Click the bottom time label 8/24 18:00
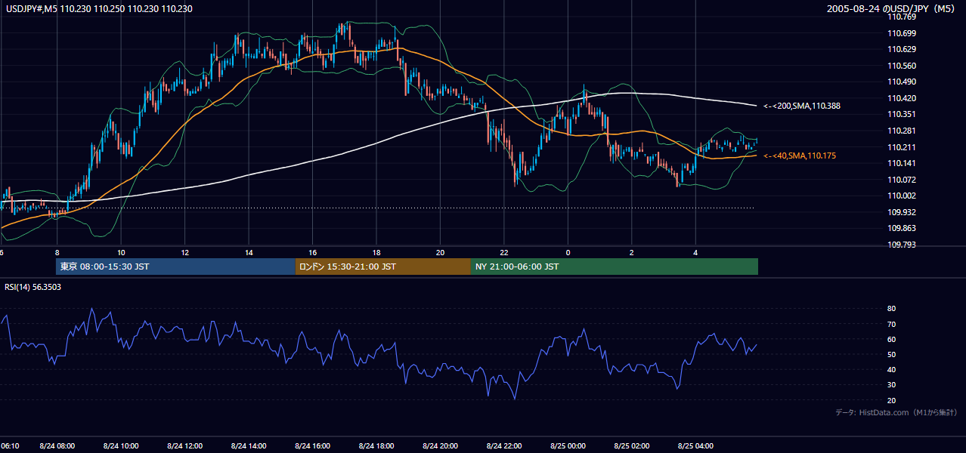The width and height of the screenshot is (966, 453). (376, 446)
